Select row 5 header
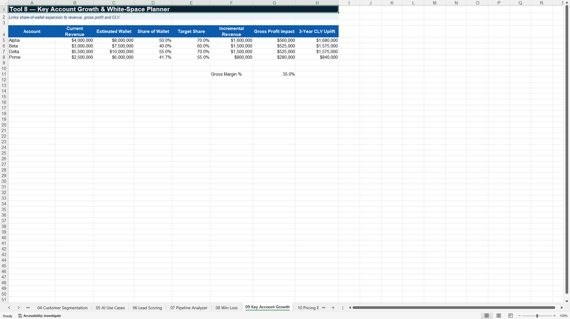The height and width of the screenshot is (319, 570). pos(4,40)
